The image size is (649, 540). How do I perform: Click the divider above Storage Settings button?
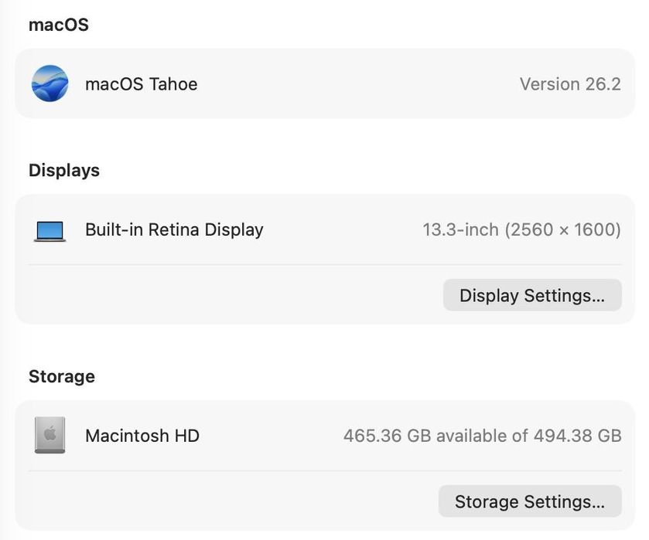(x=325, y=470)
